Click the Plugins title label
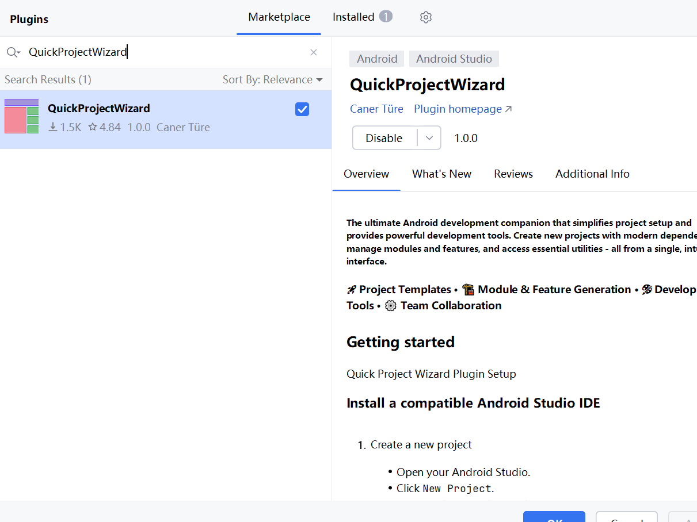Screen dimensions: 697x522 (x=29, y=19)
